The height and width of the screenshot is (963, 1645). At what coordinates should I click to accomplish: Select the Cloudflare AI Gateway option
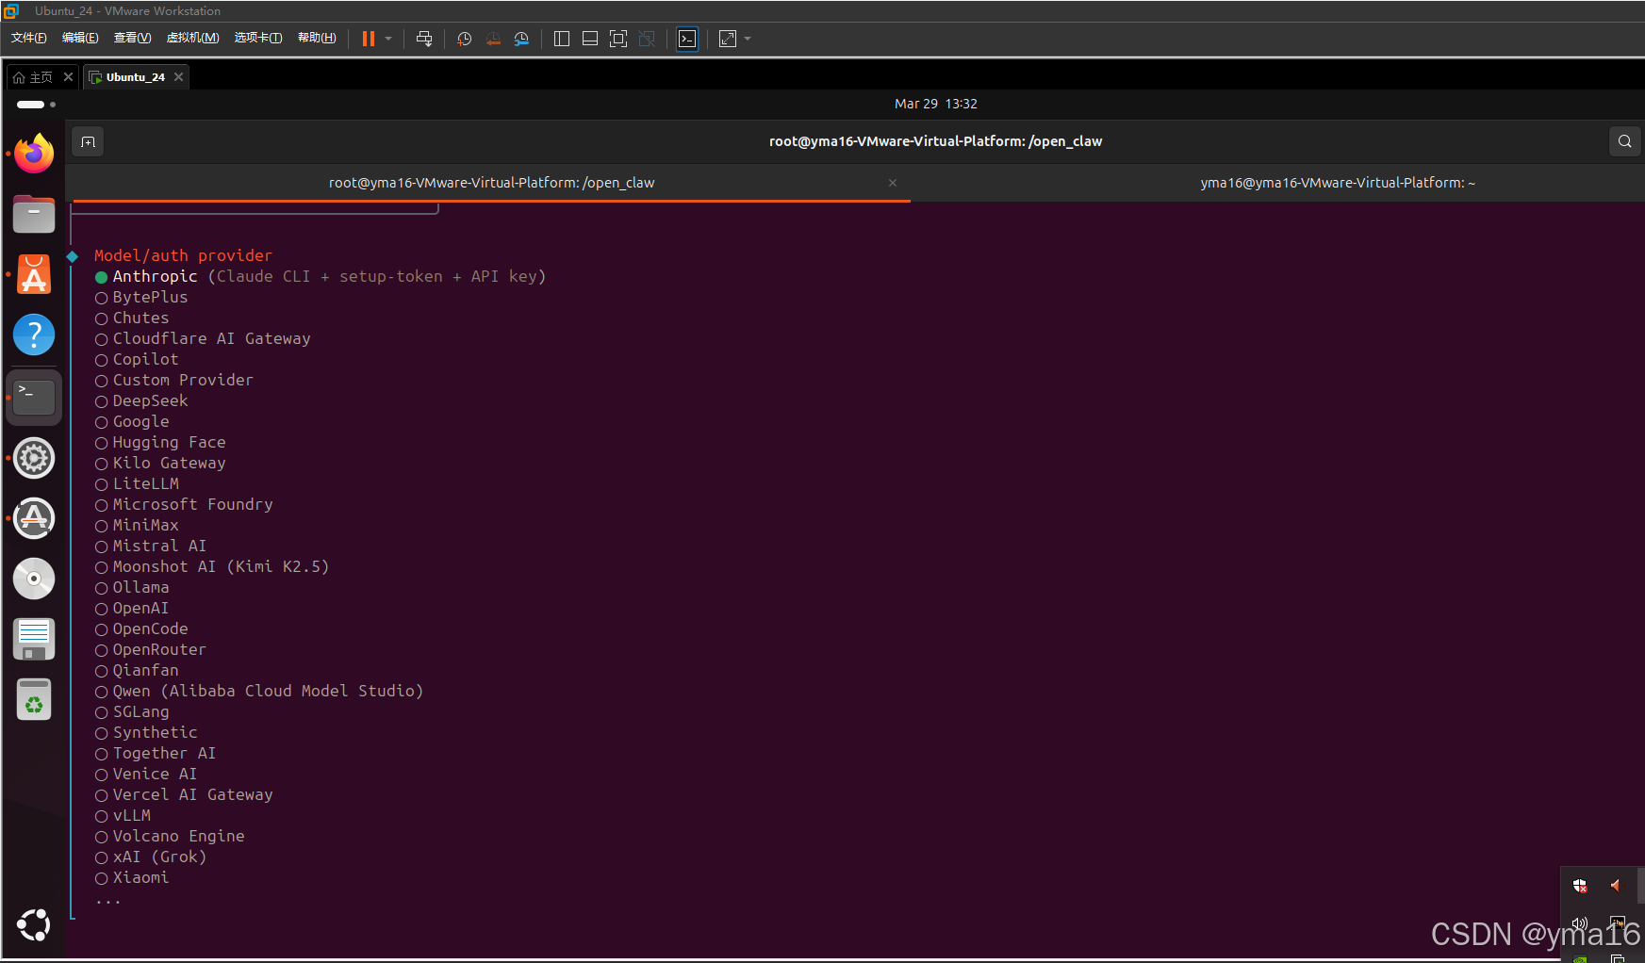203,339
